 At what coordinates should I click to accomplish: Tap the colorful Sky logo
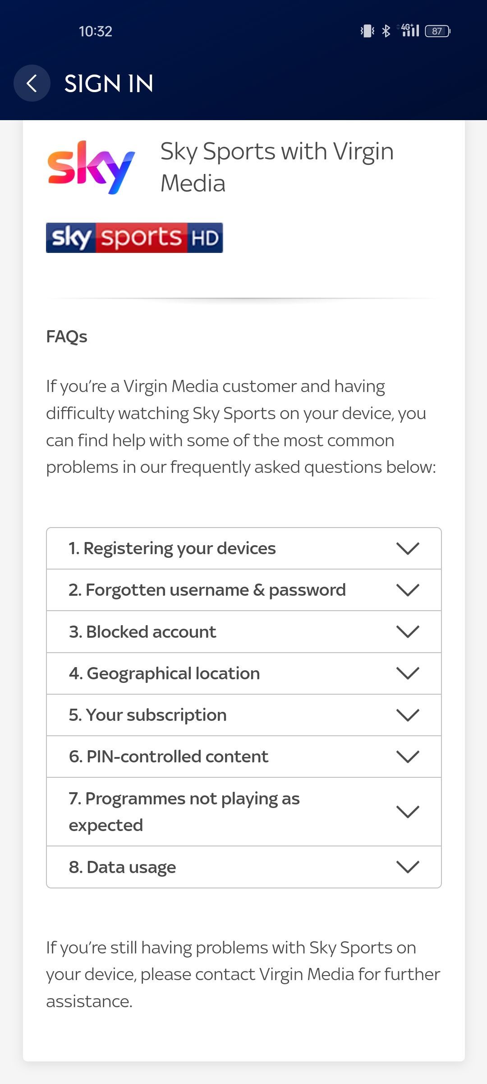[91, 168]
